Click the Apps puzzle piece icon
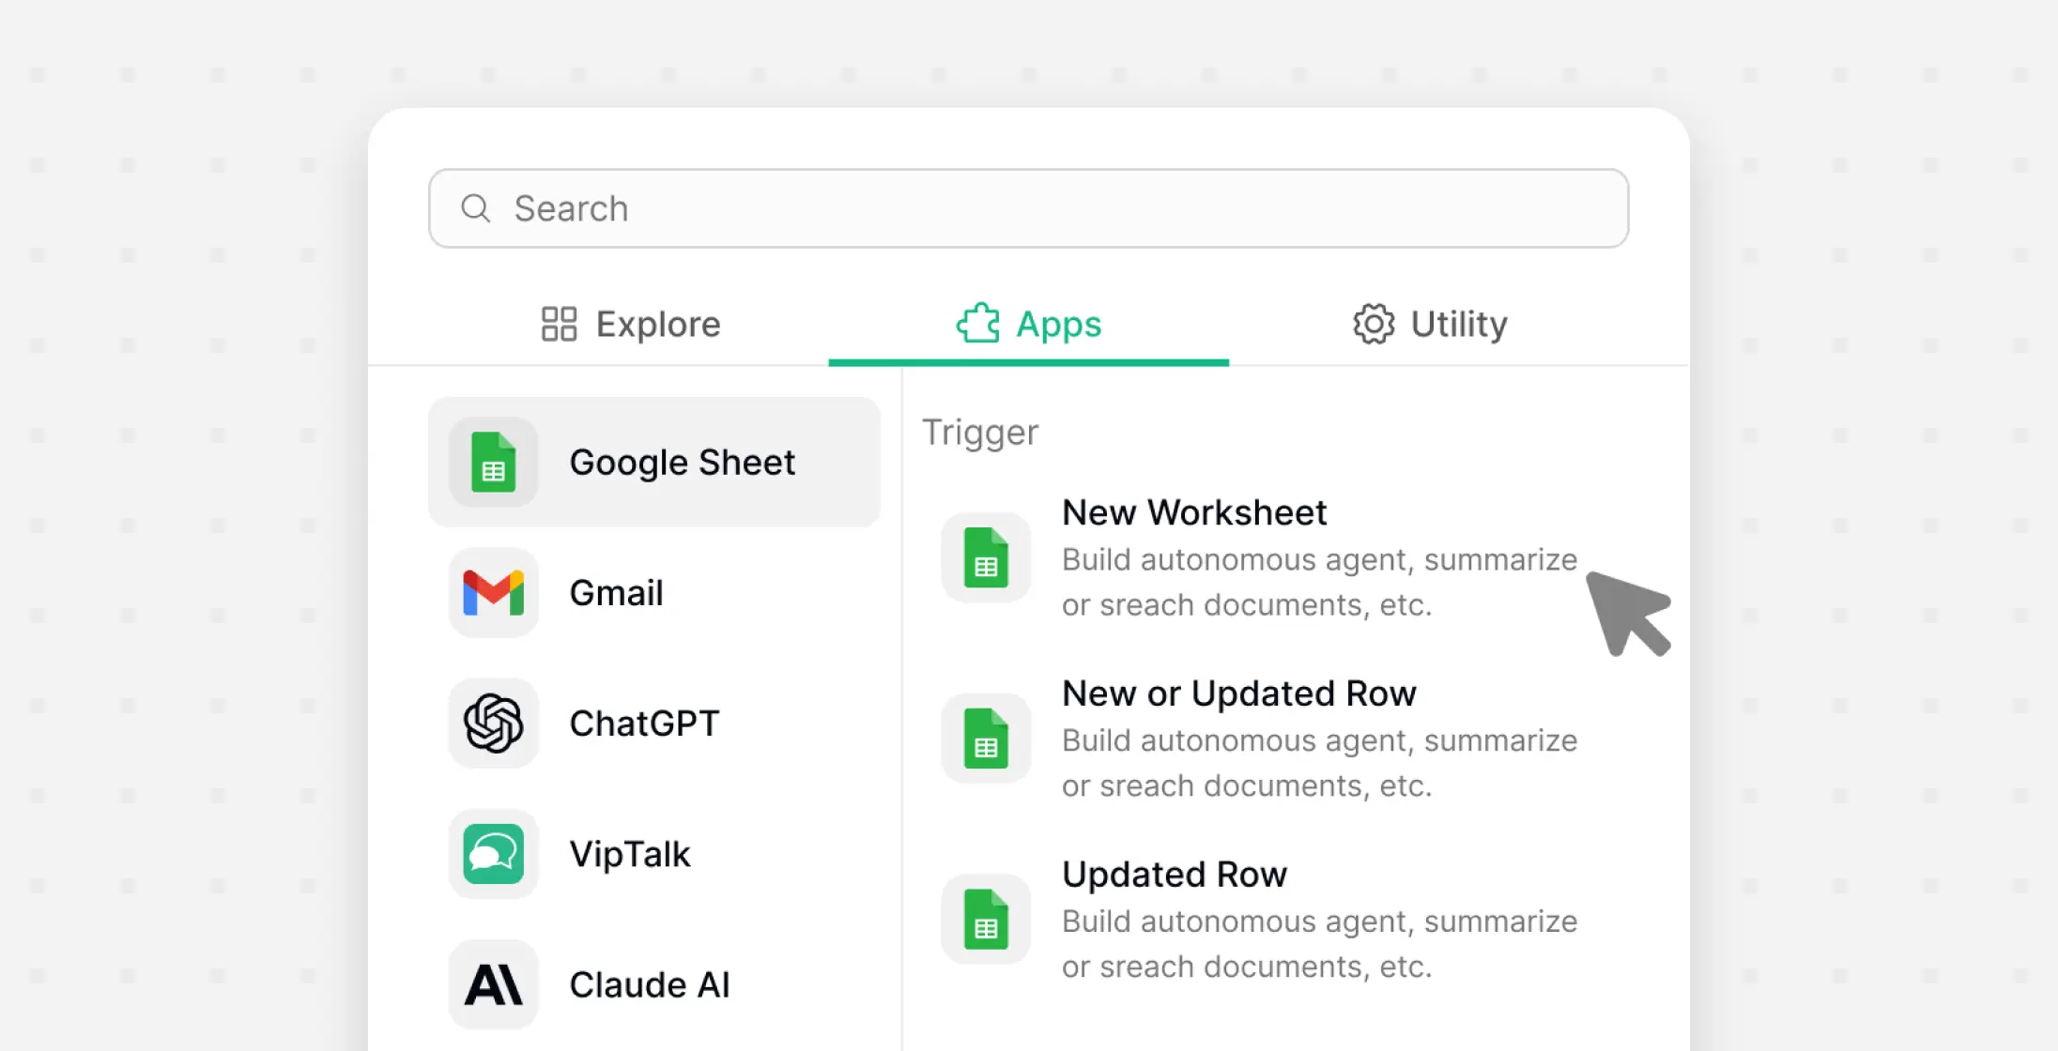This screenshot has width=2058, height=1051. coord(977,323)
